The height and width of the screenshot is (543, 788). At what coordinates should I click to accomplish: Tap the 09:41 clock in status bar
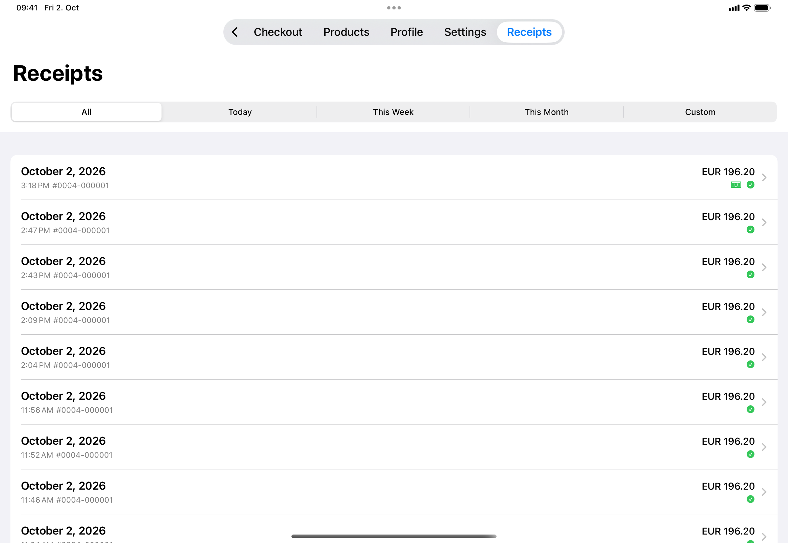coord(27,8)
